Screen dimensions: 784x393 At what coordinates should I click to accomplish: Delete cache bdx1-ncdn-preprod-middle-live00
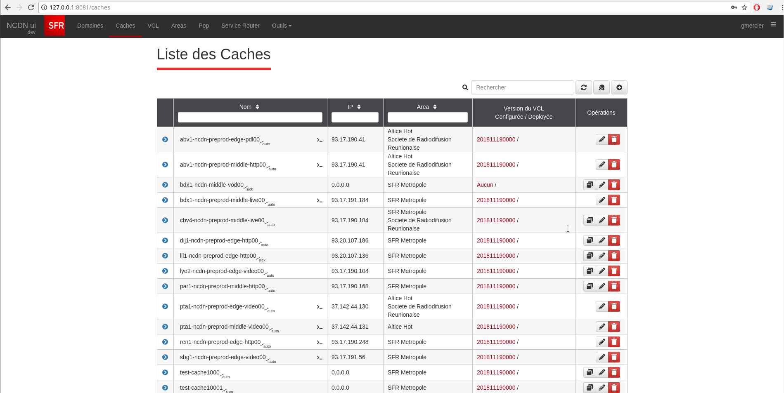[614, 200]
